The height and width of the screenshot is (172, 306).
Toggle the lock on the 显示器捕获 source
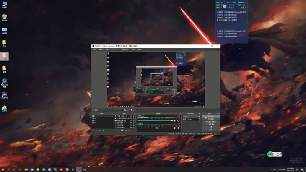(x=133, y=127)
